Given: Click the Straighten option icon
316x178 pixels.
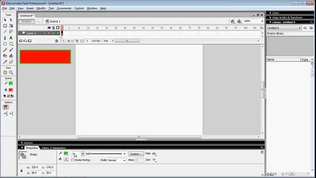Looking at the screenshot, I should (11, 114).
